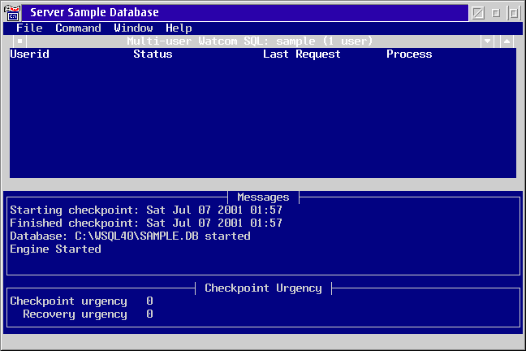Screen dimensions: 526x351
Task: Click the square-between-bars title bar button
Action: (514, 13)
